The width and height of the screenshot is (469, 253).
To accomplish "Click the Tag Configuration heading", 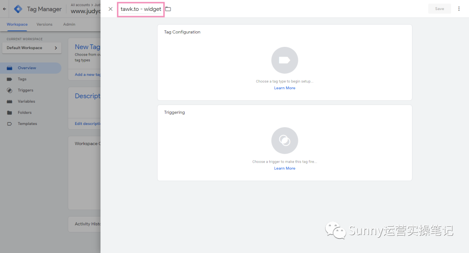I will (x=182, y=32).
